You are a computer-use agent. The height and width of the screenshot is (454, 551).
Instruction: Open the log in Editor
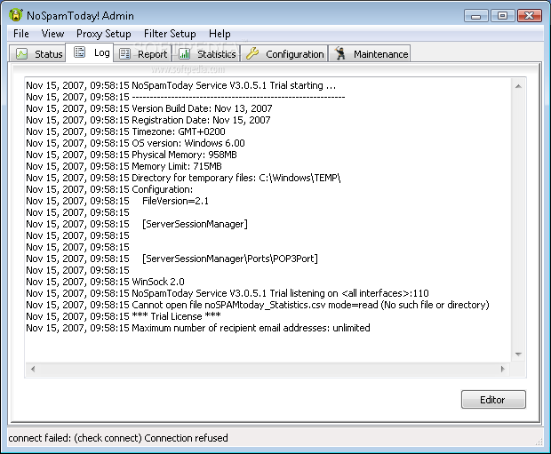pyautogui.click(x=493, y=400)
